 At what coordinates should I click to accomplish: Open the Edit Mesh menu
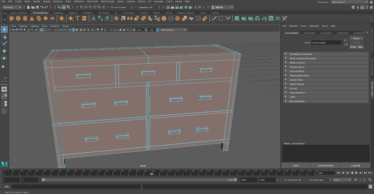(79, 1)
